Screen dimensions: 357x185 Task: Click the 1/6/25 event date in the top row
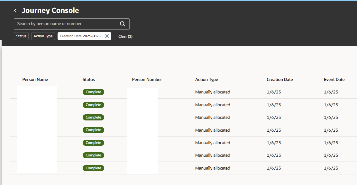(x=331, y=92)
